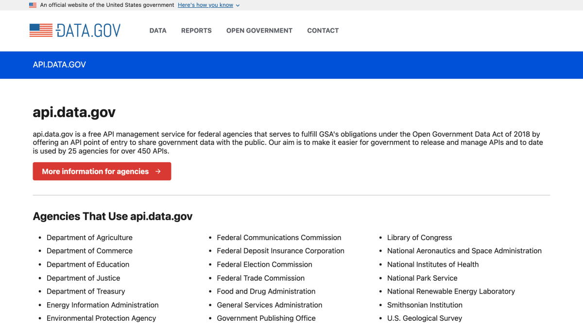This screenshot has width=583, height=328.
Task: Open the CONTACT menu item
Action: click(x=323, y=30)
